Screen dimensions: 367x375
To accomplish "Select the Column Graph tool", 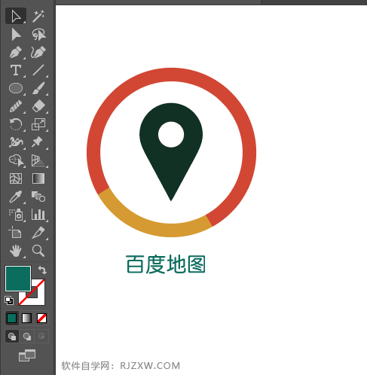I will [x=38, y=215].
